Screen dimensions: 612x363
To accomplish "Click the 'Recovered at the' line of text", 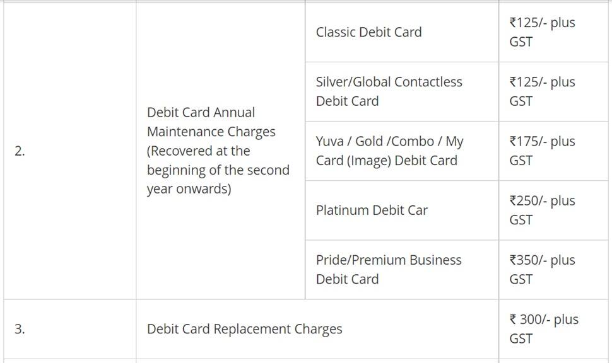I will point(198,151).
